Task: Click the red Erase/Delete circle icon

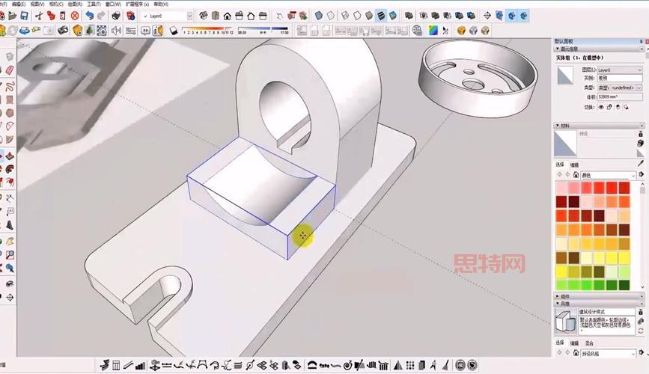Action: 75,16
